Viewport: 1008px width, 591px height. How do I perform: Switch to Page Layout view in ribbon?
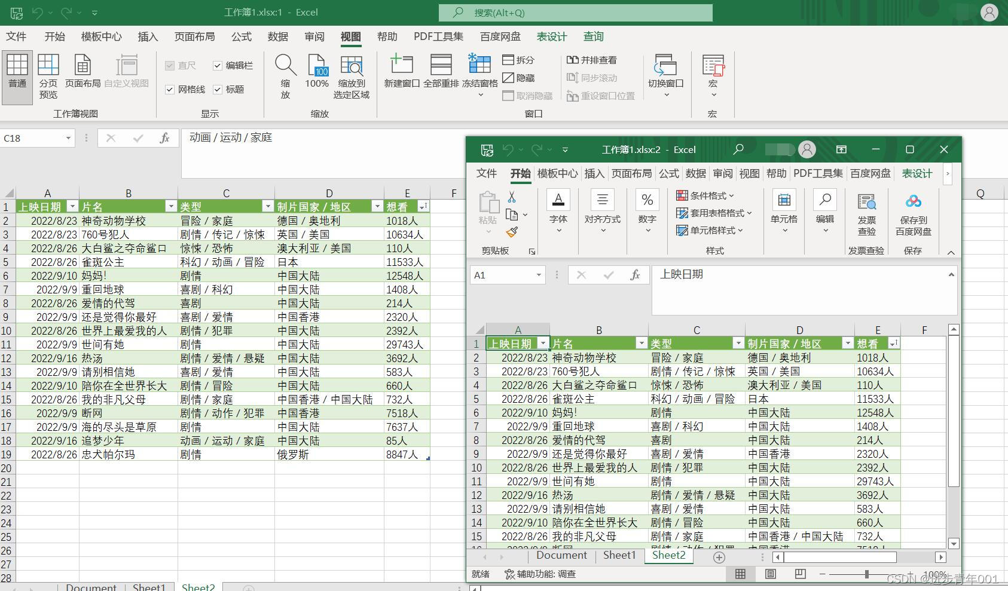(83, 65)
